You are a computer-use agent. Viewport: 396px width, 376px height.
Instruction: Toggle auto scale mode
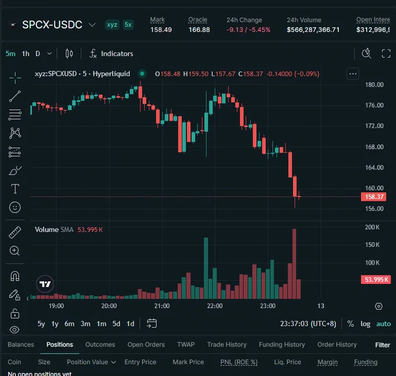[x=383, y=324]
